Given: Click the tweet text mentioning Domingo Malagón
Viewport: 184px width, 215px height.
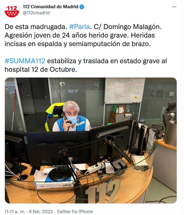Looking at the screenshot, I should tap(83, 35).
